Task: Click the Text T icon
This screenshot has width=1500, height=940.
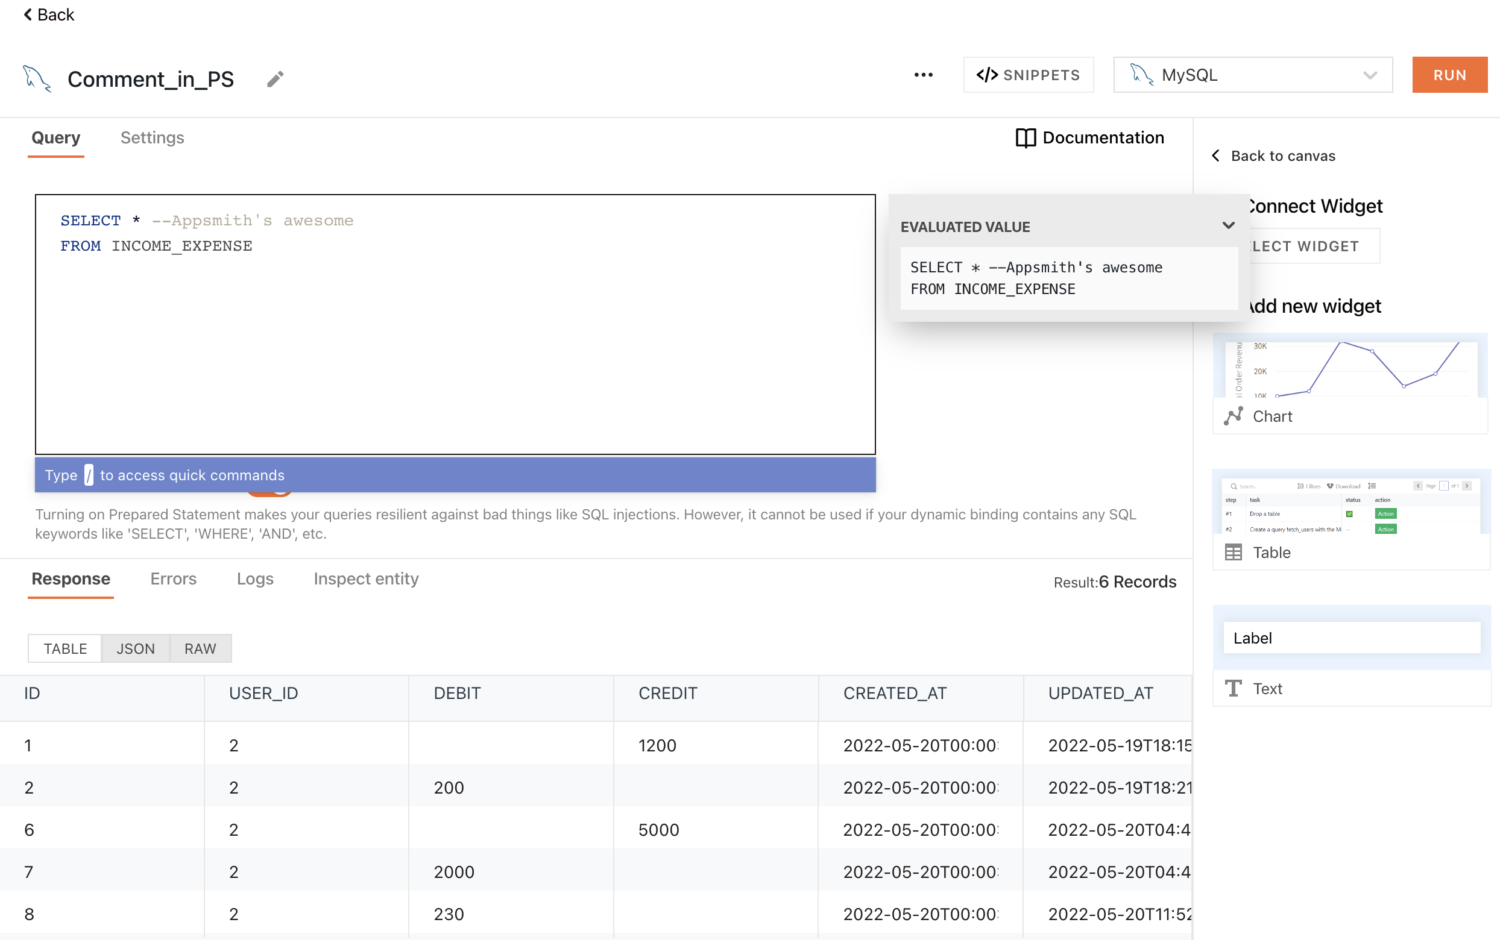Action: [x=1233, y=688]
